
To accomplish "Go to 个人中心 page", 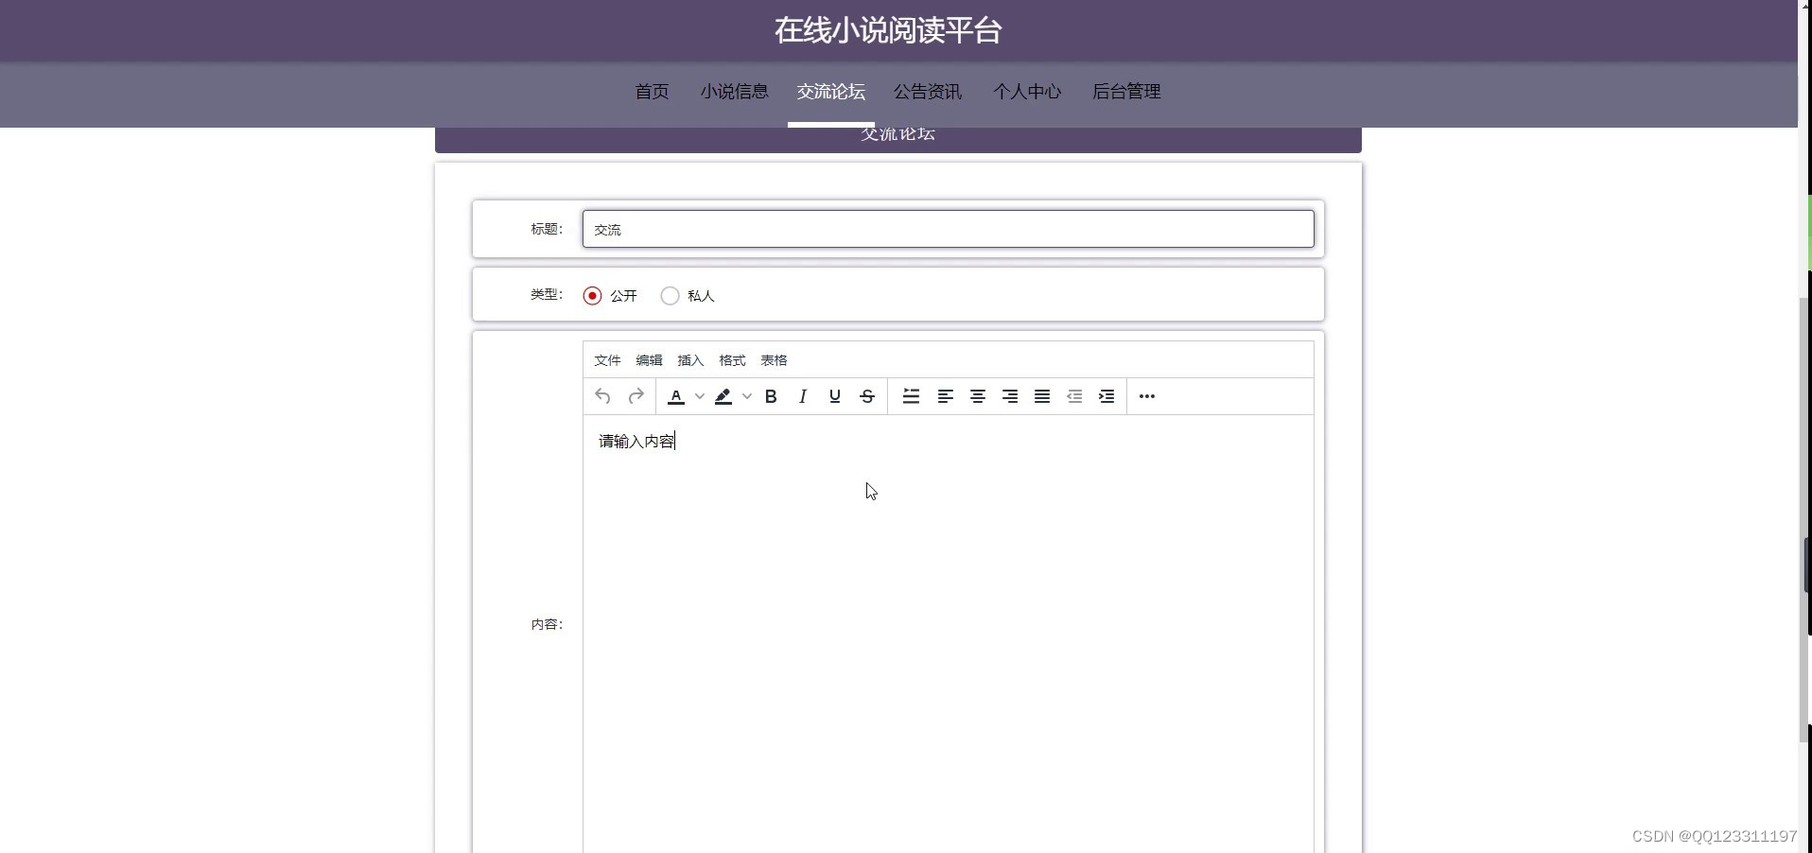I will tap(1027, 92).
